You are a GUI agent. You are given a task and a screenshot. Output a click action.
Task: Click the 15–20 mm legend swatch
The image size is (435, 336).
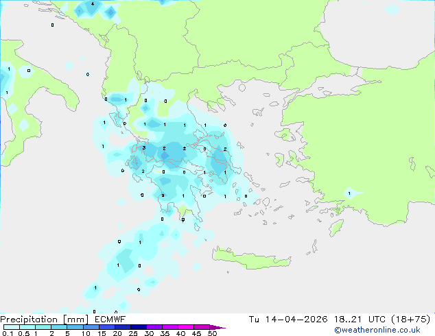coord(106,327)
